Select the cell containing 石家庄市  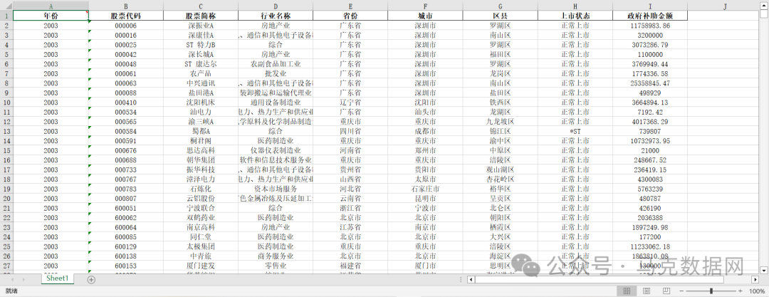coord(425,189)
